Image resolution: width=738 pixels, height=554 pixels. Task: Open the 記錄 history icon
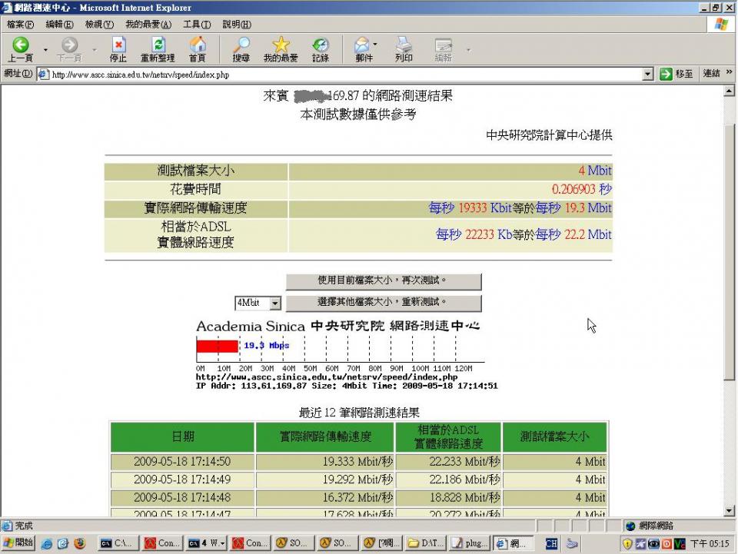coord(321,46)
